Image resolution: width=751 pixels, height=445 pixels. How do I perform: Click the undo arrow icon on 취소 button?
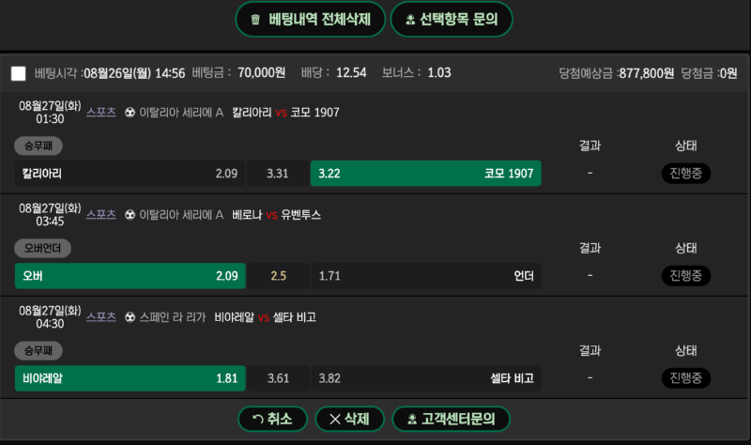point(257,419)
